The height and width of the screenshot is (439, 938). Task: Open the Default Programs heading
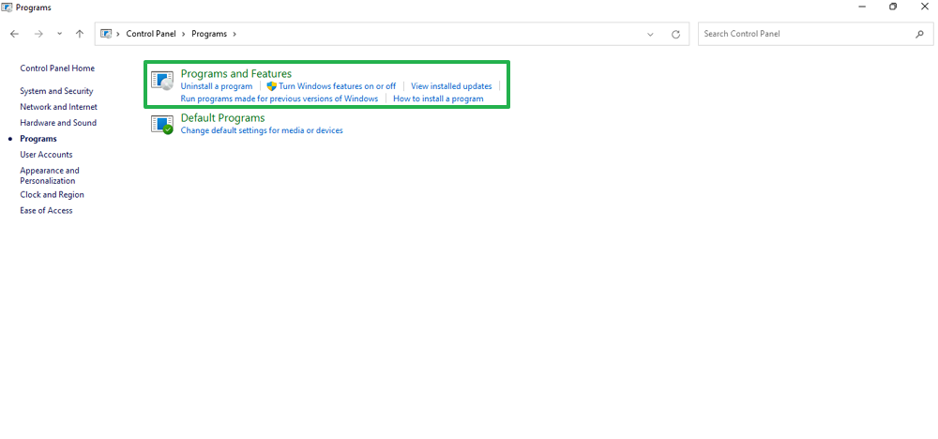[x=222, y=118]
